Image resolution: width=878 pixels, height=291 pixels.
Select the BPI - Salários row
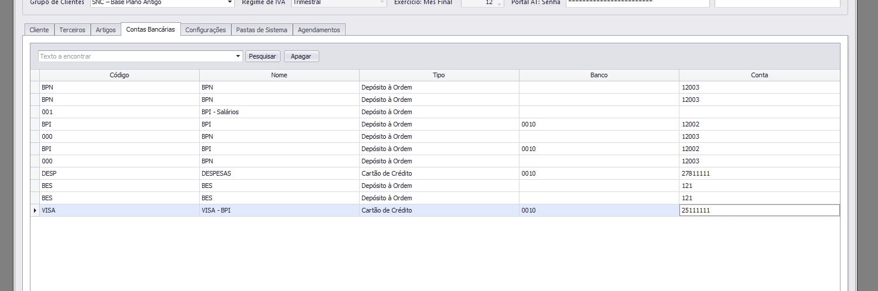[x=279, y=112]
